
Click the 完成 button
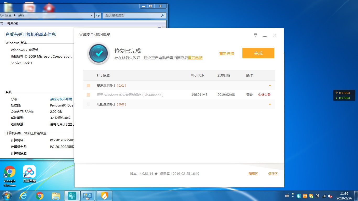pyautogui.click(x=258, y=53)
